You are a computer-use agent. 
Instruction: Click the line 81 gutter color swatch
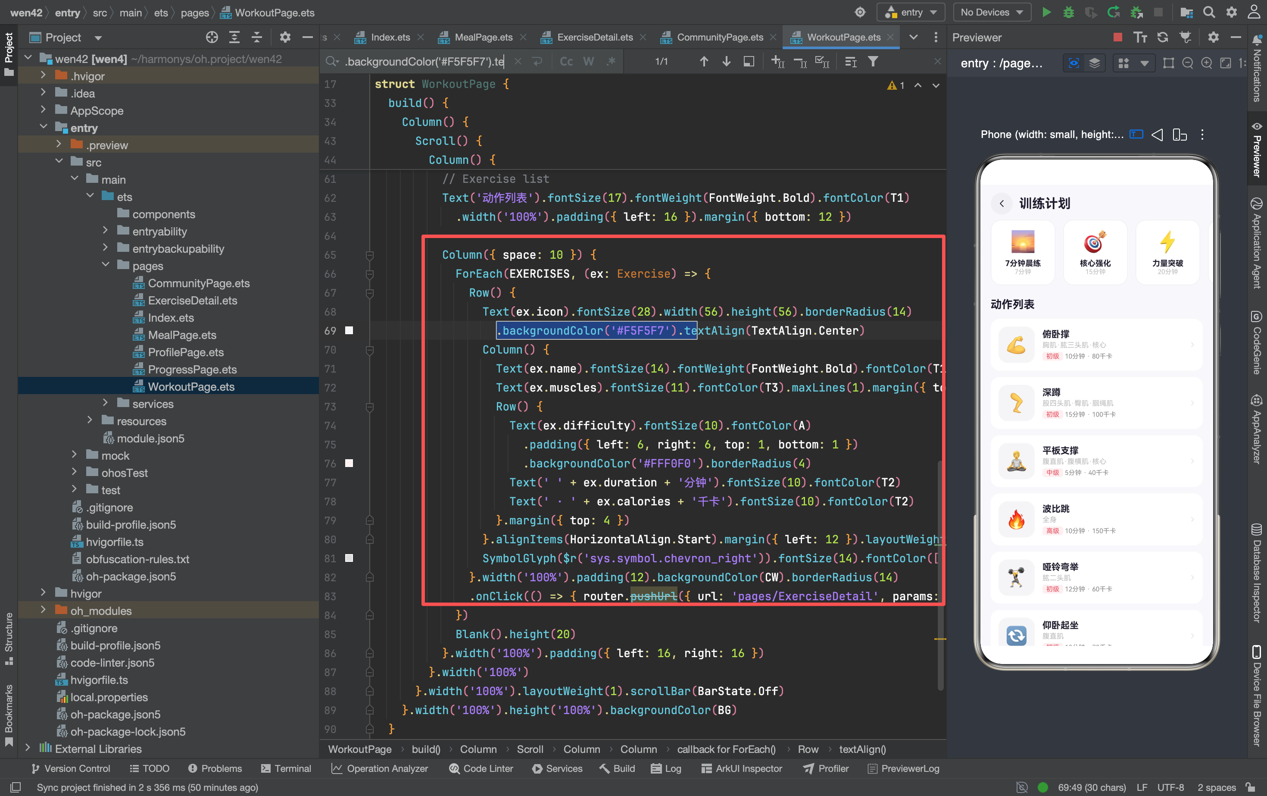[349, 558]
